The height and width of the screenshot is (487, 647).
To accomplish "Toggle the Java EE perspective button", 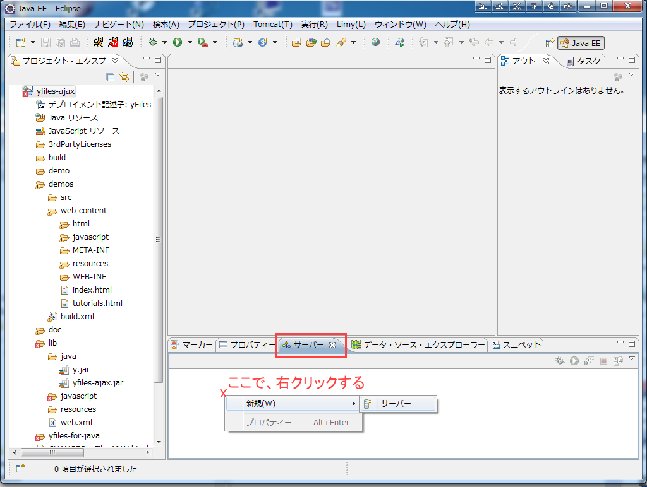I will [x=581, y=43].
